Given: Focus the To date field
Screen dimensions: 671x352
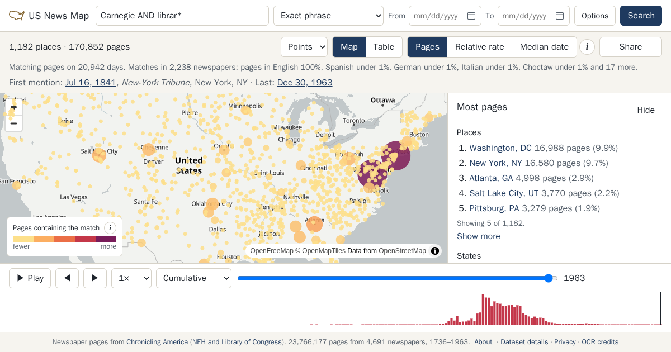Looking at the screenshot, I should coord(533,16).
